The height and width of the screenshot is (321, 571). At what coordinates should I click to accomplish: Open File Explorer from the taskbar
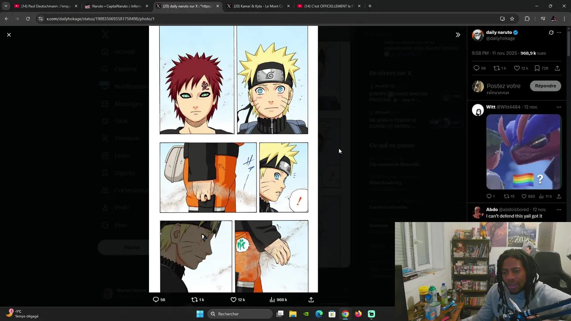click(x=293, y=314)
